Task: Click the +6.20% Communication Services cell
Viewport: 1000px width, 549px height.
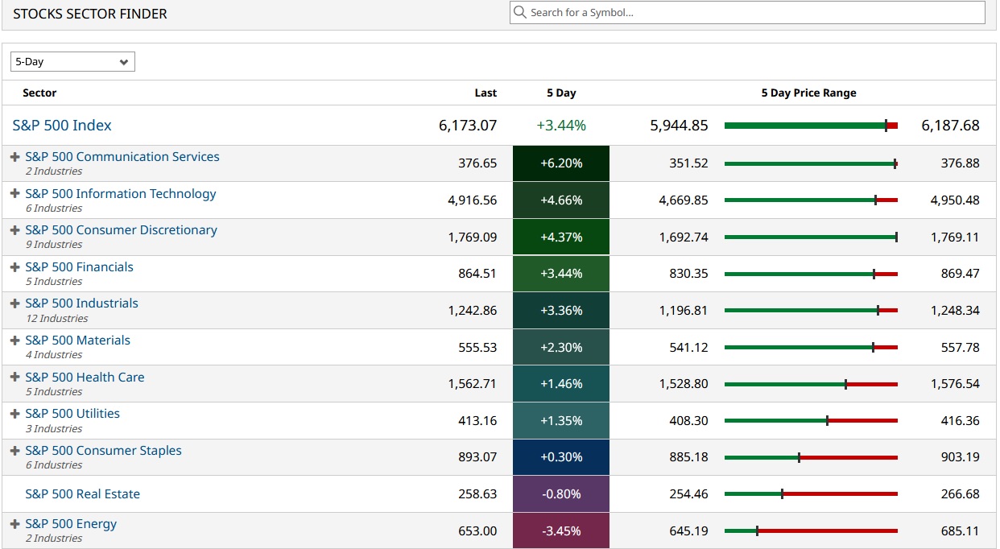Action: click(561, 163)
